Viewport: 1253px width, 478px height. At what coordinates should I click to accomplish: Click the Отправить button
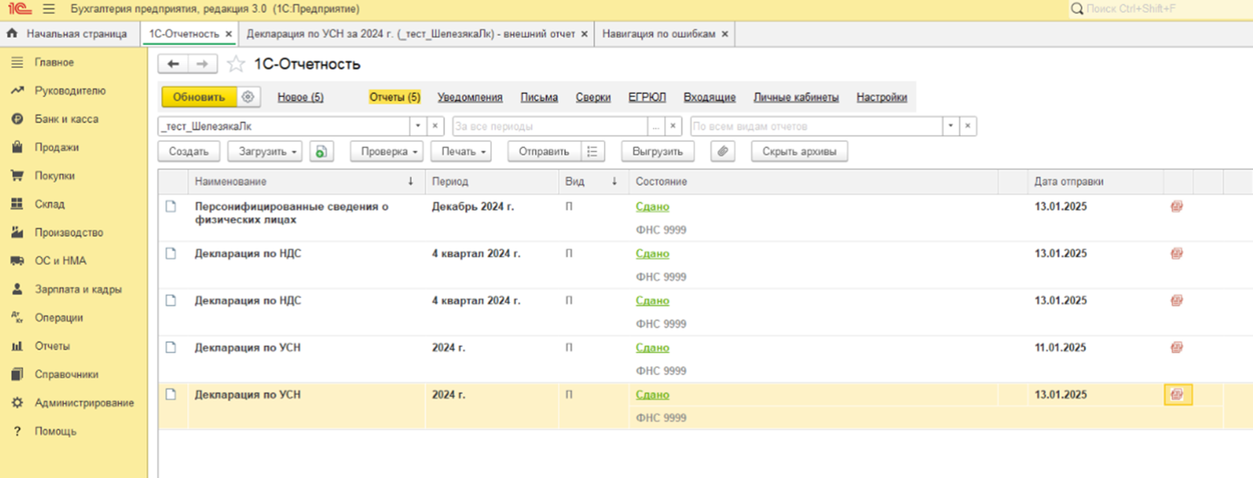click(x=544, y=151)
